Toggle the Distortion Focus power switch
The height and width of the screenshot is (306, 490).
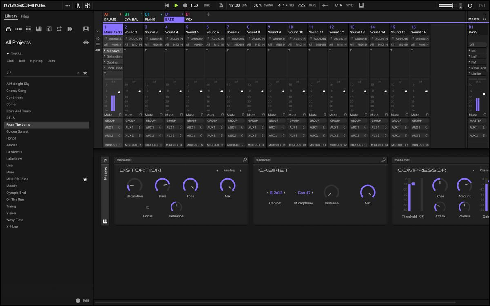tap(147, 208)
